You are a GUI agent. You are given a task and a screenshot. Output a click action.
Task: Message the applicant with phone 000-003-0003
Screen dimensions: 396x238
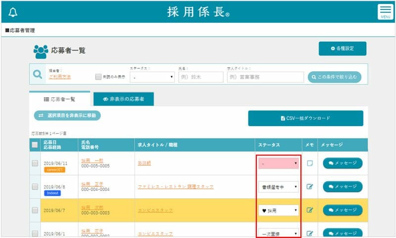(x=343, y=210)
